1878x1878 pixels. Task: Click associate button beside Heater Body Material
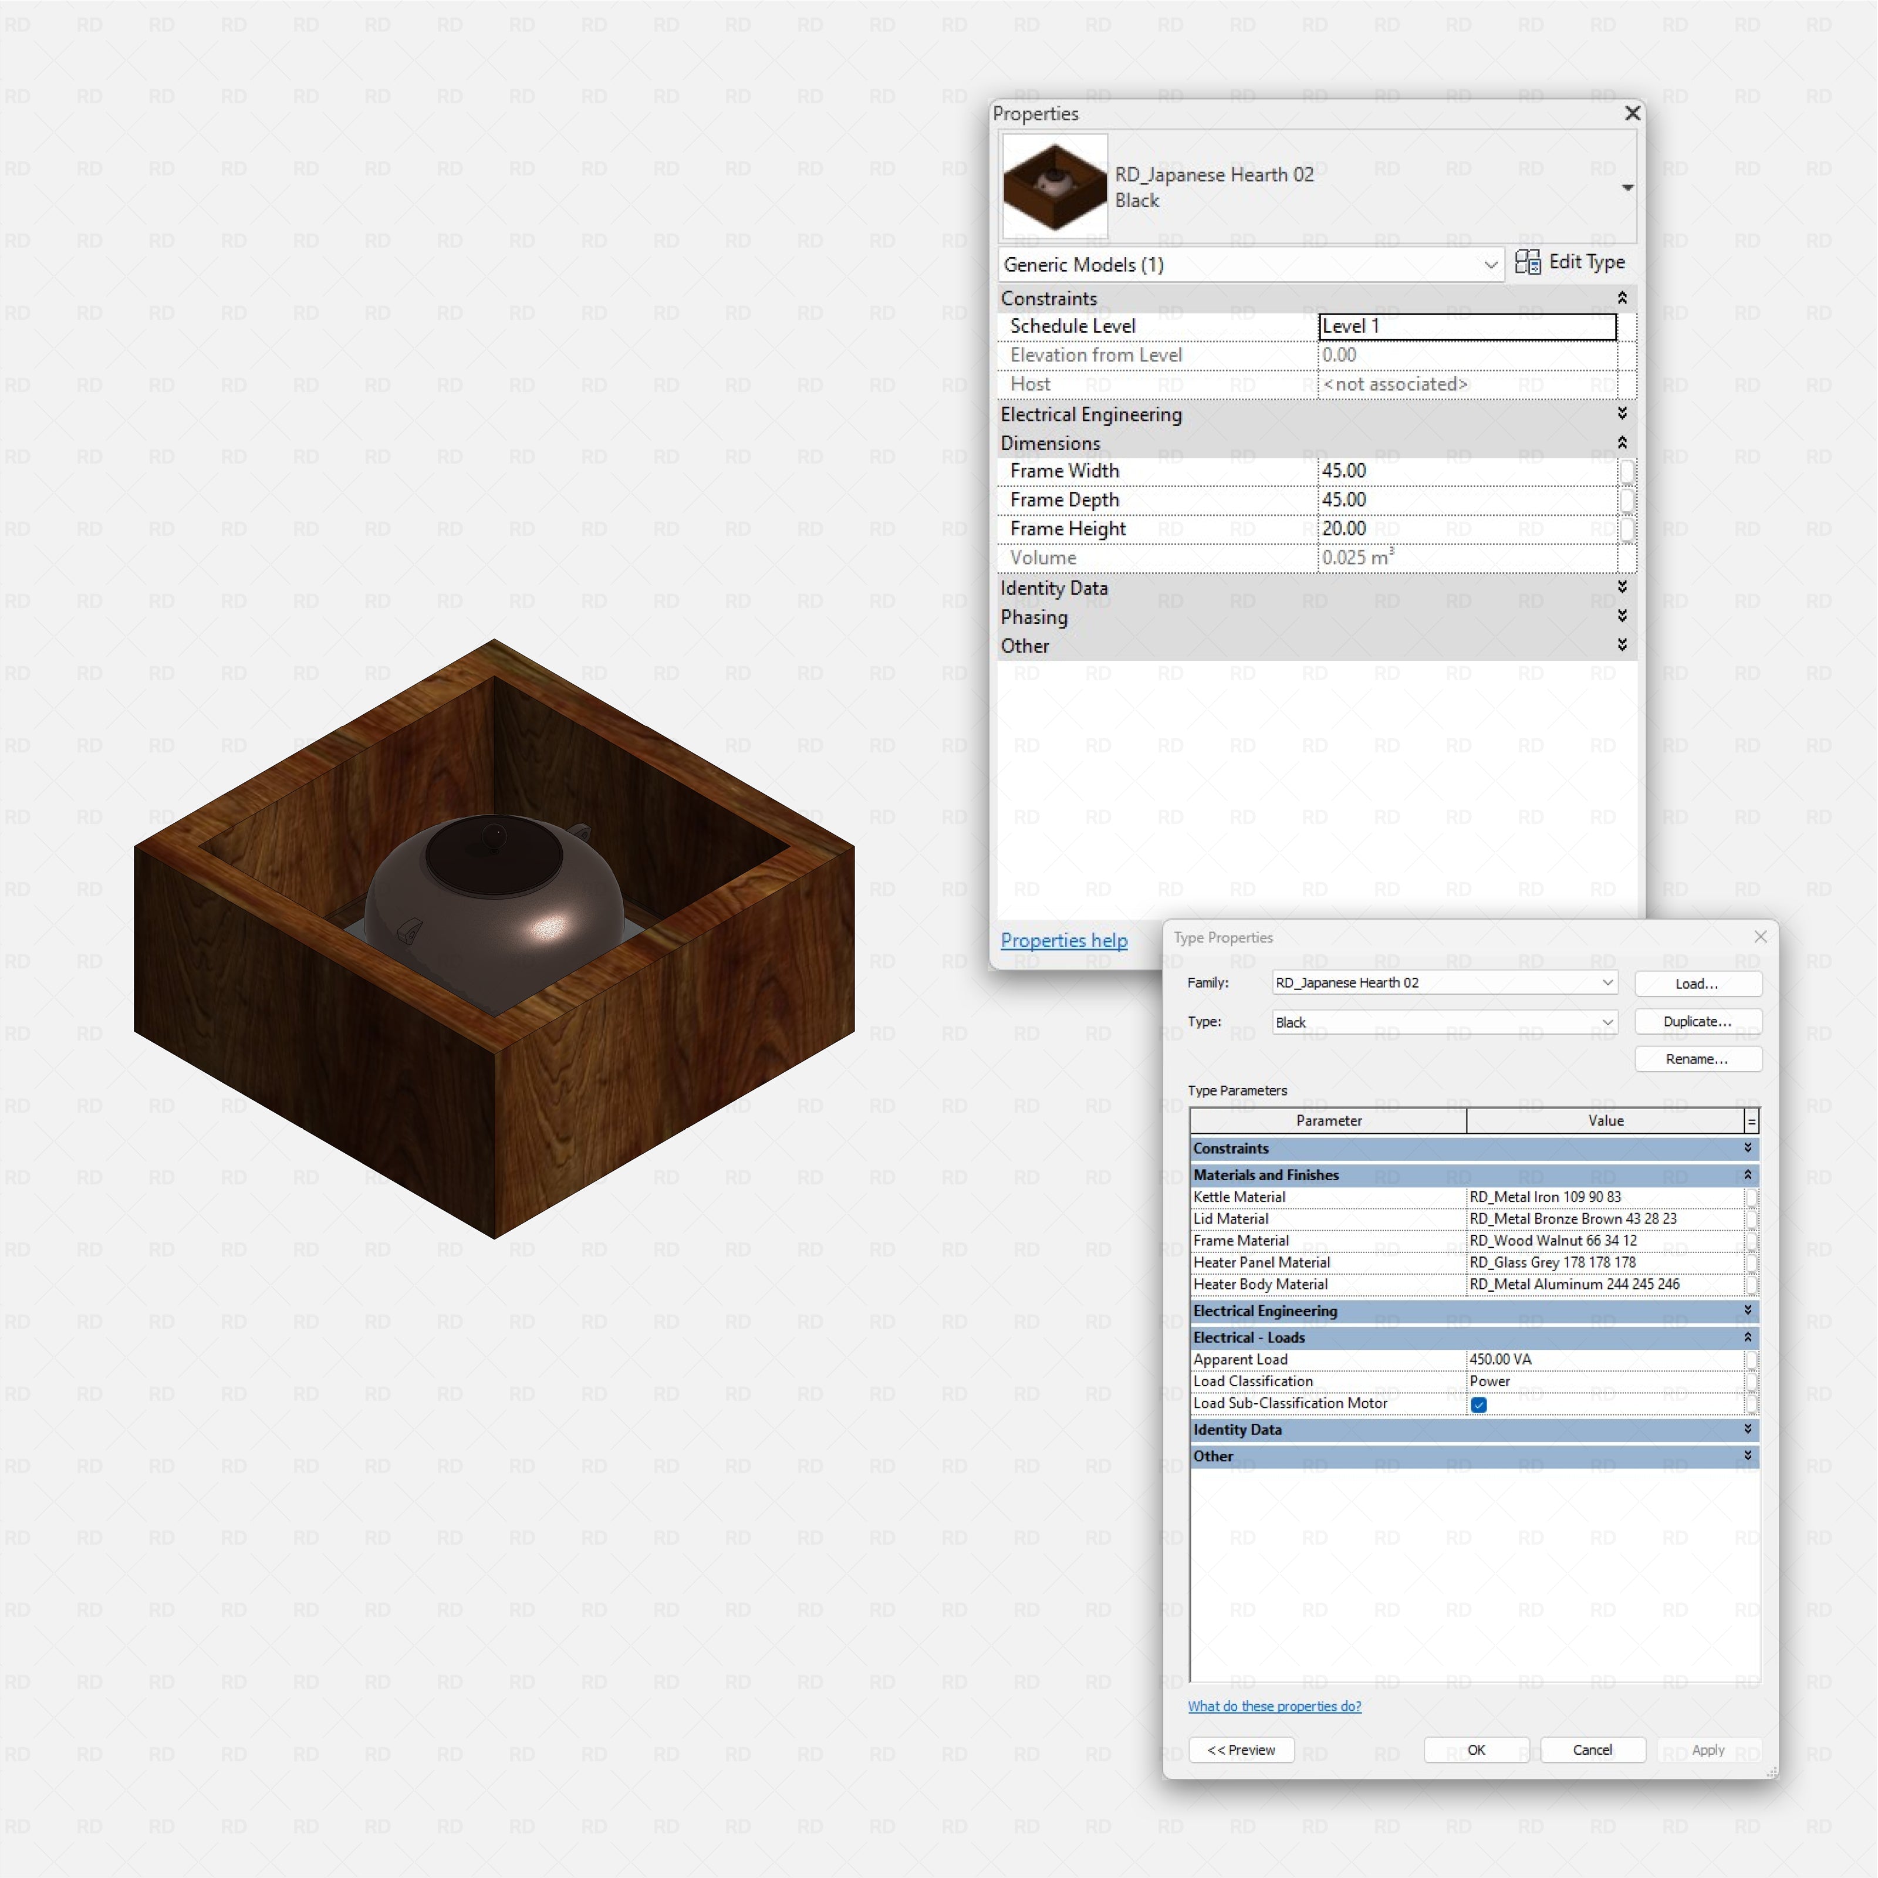point(1751,1285)
